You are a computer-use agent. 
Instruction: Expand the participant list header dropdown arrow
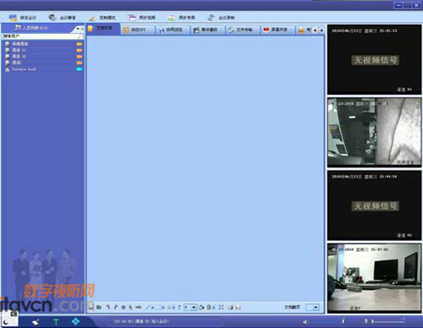tap(78, 29)
